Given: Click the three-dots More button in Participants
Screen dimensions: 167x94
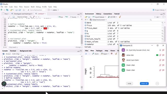Looking at the screenshot, I should tap(157, 84).
